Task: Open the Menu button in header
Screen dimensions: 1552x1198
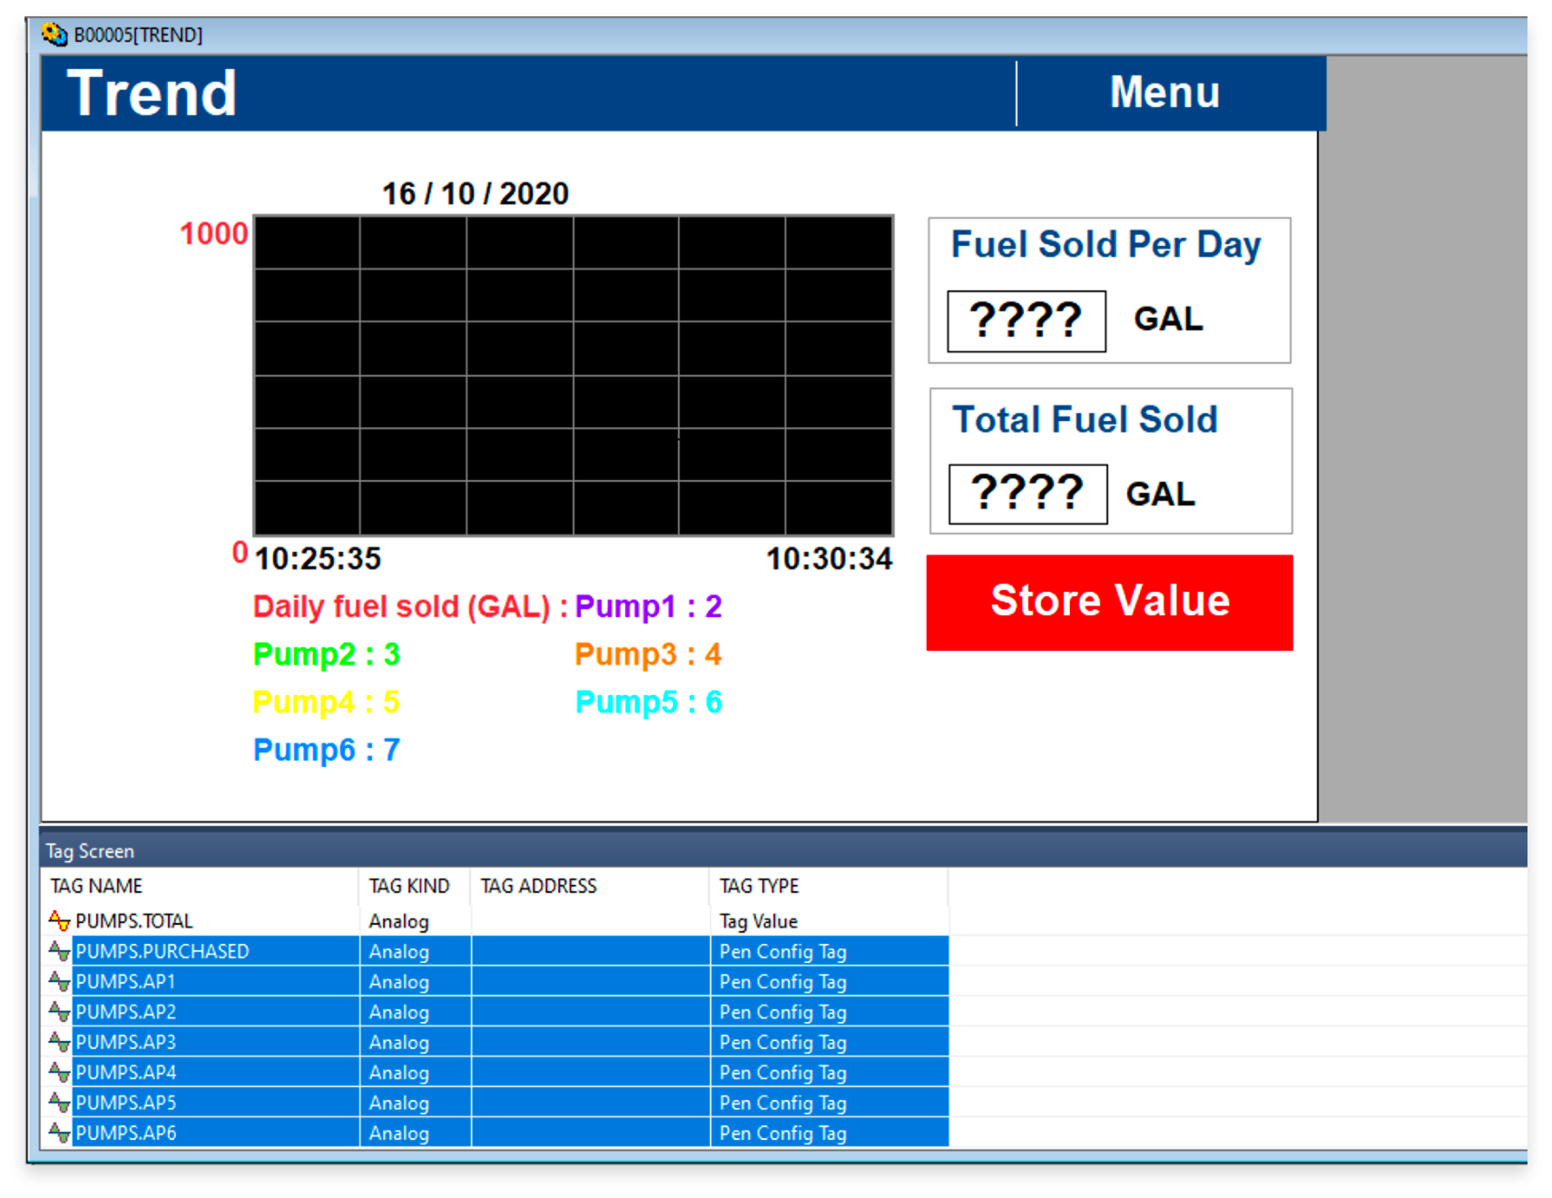Action: 1165,93
